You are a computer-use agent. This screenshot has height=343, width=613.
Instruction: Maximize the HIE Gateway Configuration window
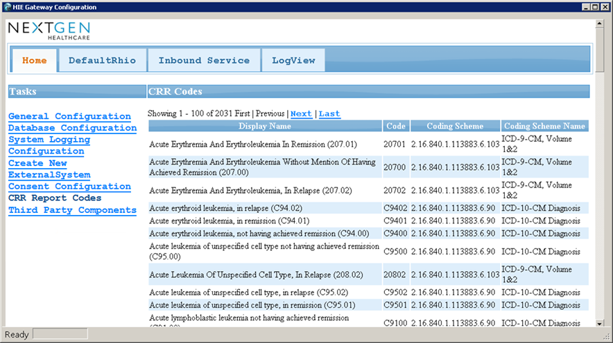595,7
